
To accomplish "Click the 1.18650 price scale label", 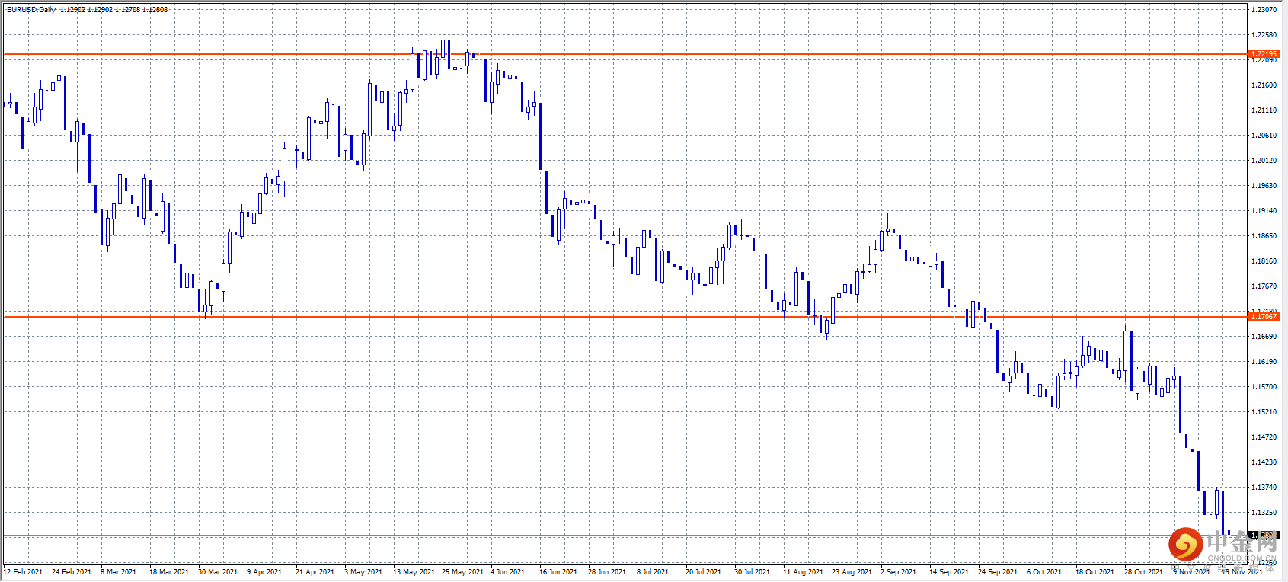I will tap(1264, 236).
